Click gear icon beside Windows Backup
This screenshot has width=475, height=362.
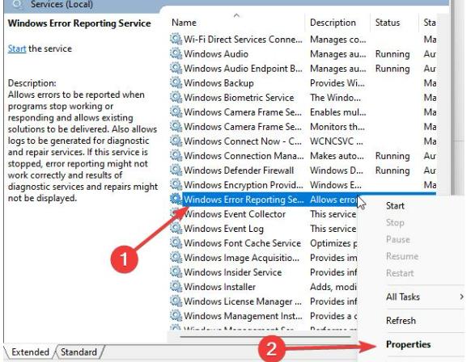(176, 82)
